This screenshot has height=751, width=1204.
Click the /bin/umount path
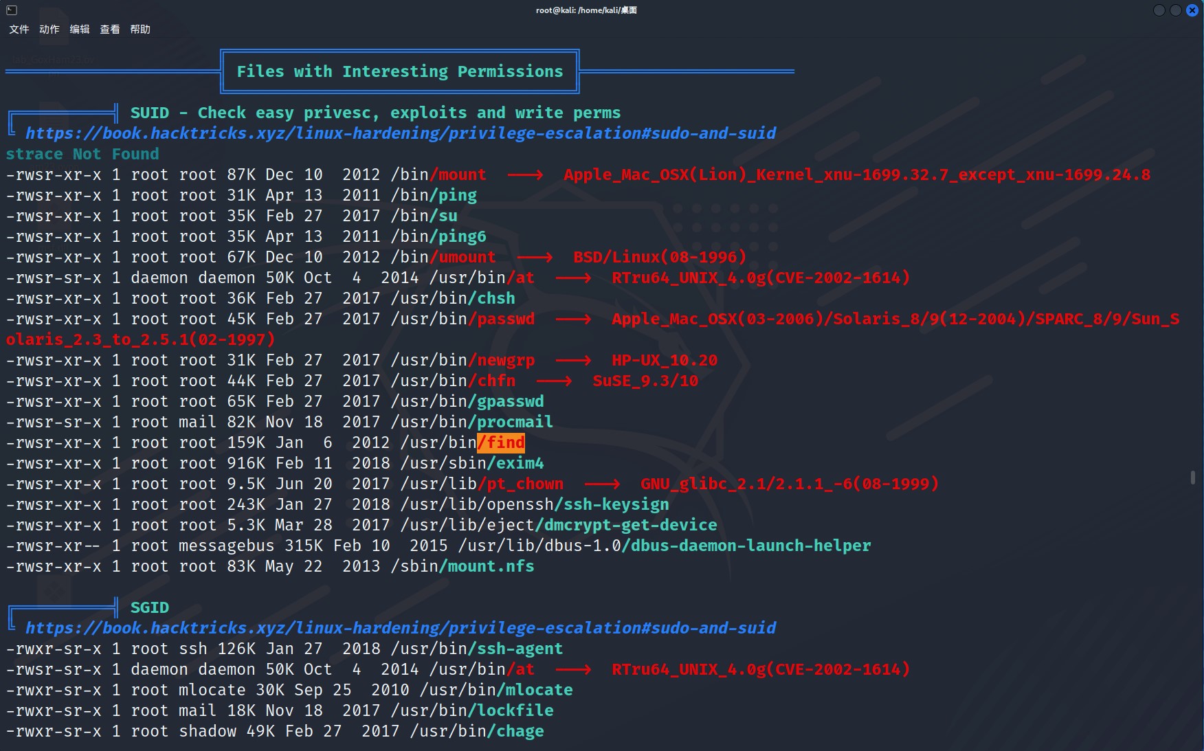(x=443, y=257)
